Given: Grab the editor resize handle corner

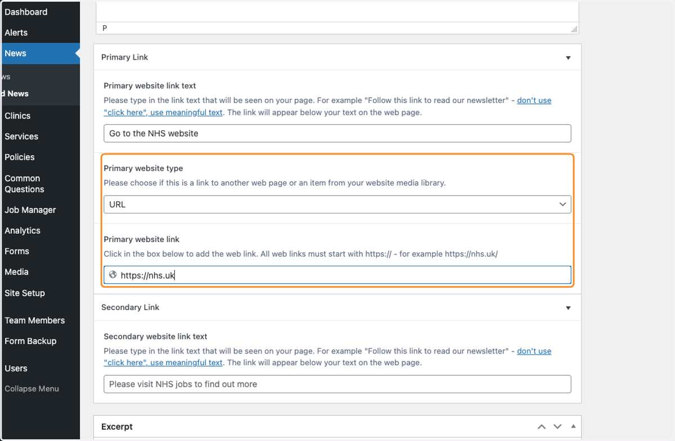Looking at the screenshot, I should pos(574,29).
